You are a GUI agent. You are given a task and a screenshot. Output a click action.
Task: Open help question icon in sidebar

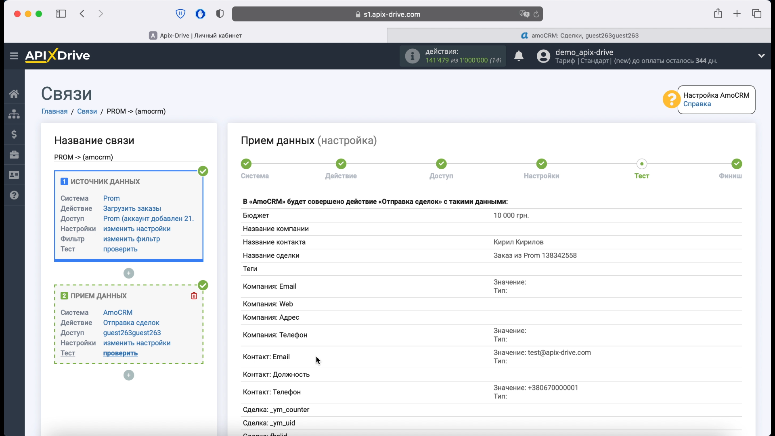coord(14,195)
